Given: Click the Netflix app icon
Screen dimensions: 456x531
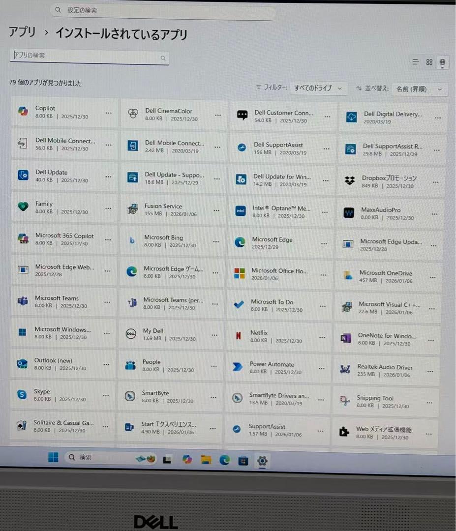Looking at the screenshot, I should [x=239, y=336].
